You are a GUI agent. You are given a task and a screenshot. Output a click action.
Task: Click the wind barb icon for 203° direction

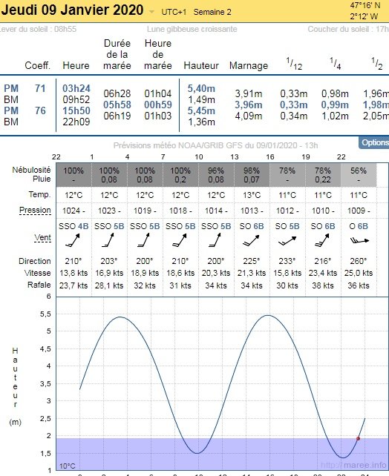pyautogui.click(x=108, y=240)
